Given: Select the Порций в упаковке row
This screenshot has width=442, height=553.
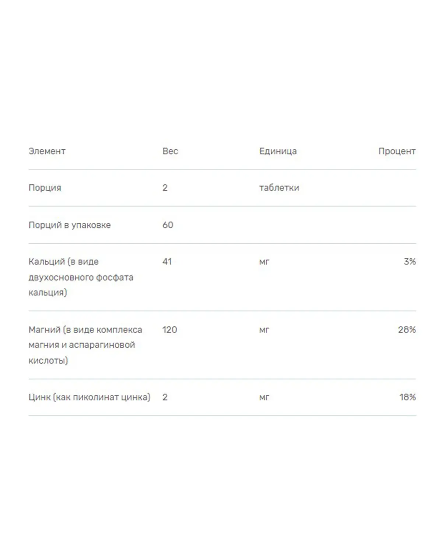Looking at the screenshot, I should click(222, 225).
